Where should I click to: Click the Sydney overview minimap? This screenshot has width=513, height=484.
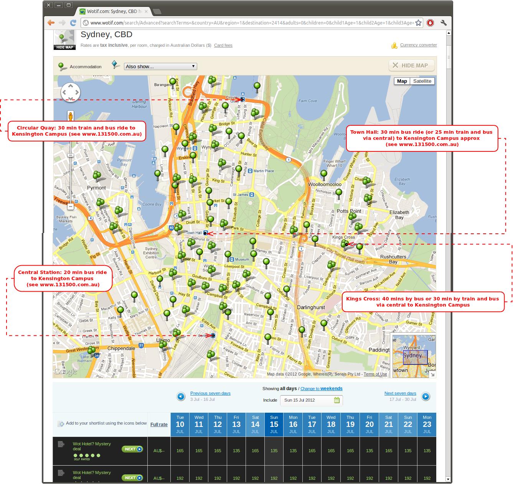pyautogui.click(x=414, y=356)
